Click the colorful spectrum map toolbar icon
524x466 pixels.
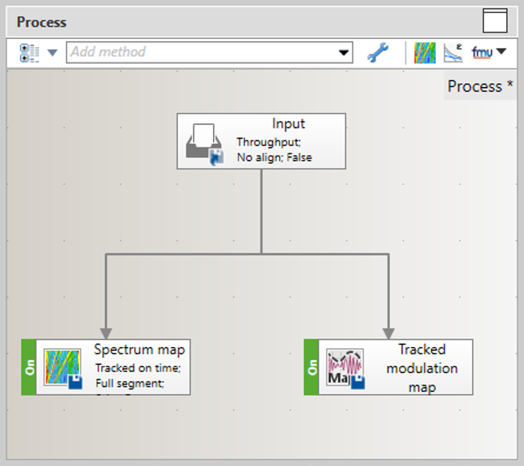(x=425, y=53)
